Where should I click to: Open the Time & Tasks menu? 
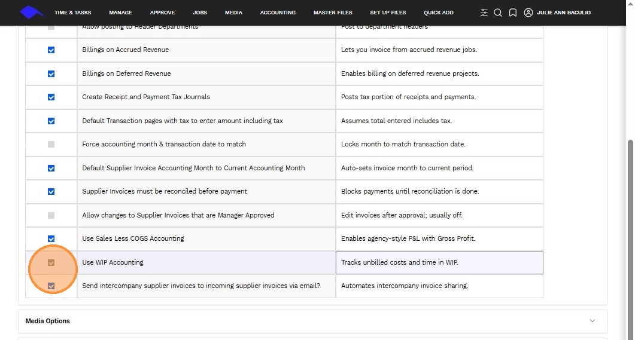coord(72,13)
